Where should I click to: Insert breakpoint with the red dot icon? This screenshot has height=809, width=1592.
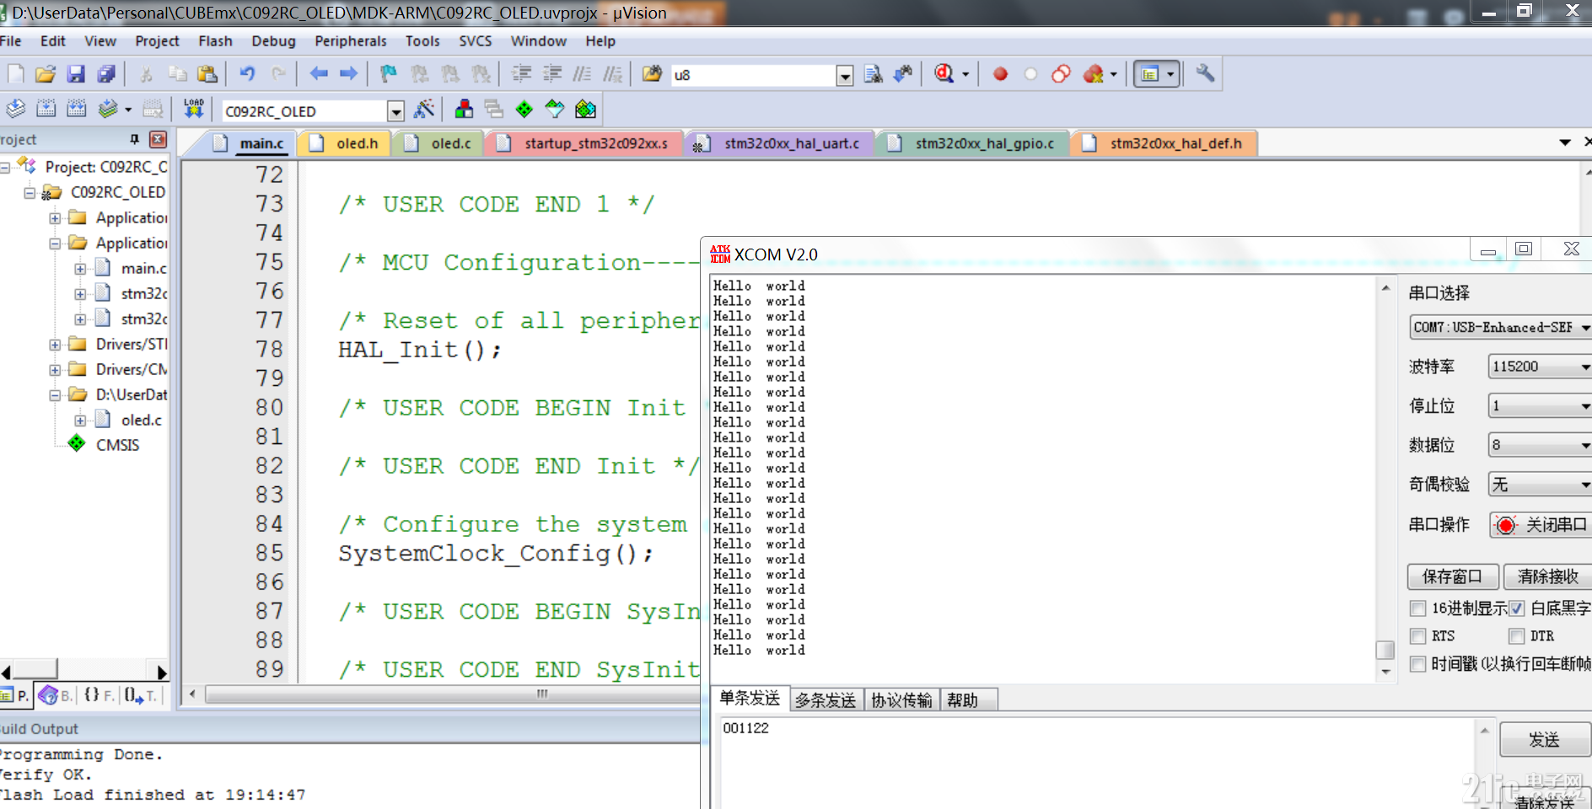pyautogui.click(x=1000, y=74)
